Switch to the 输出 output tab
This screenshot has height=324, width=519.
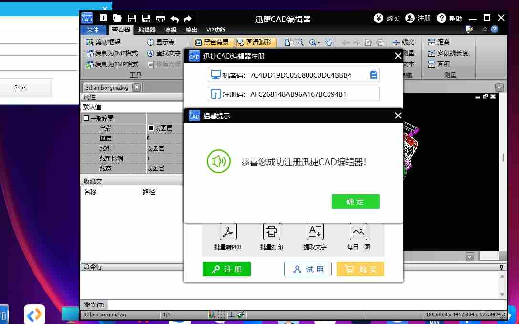point(191,30)
